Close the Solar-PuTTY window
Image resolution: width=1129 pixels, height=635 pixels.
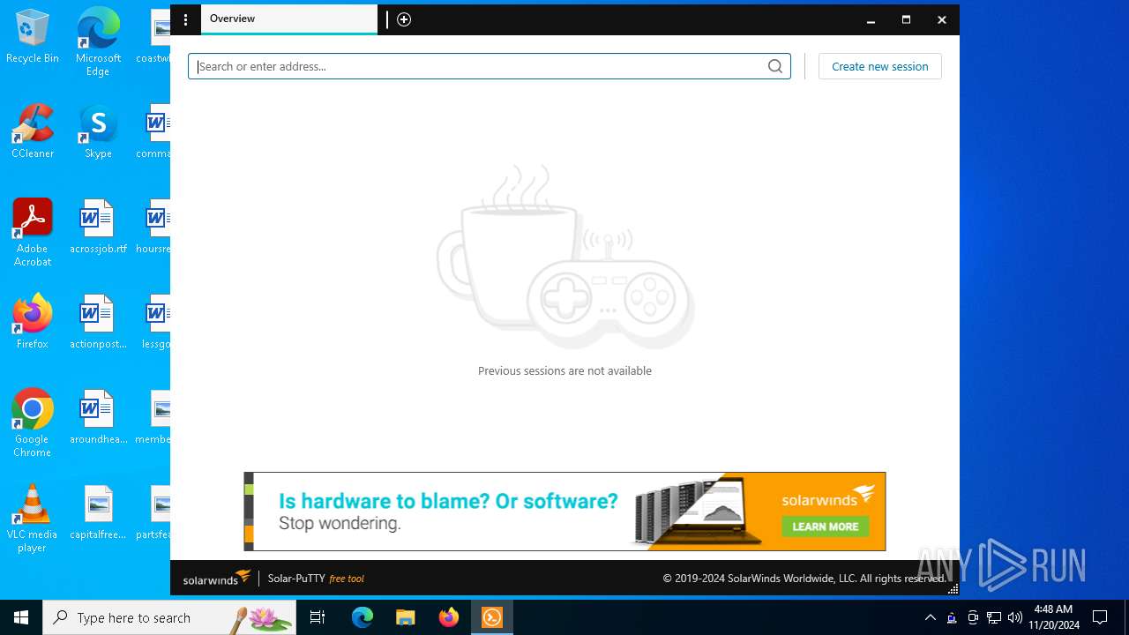pyautogui.click(x=941, y=19)
